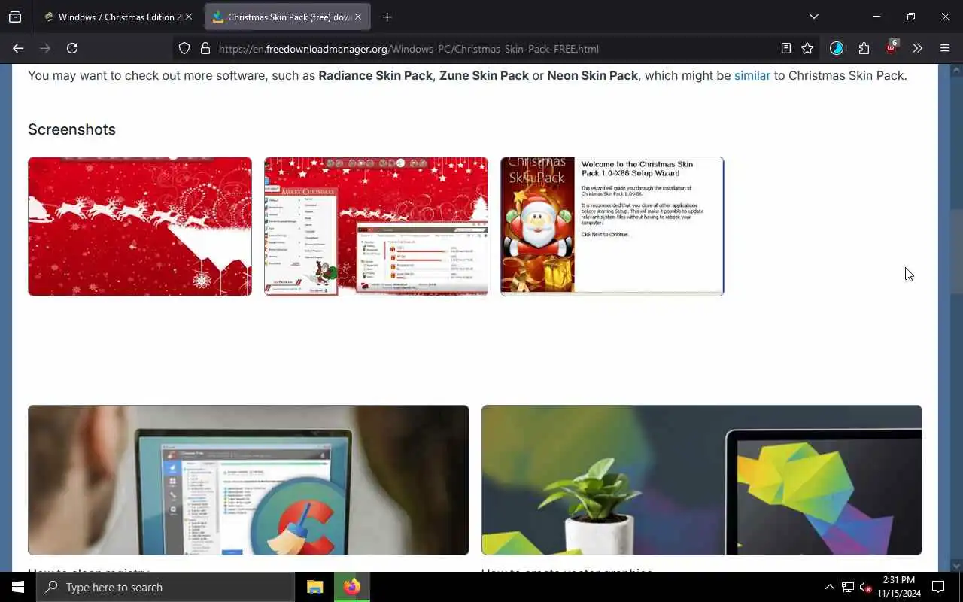Viewport: 963px width, 602px height.
Task: Open the CCleaner laptop article image
Action: coord(248,480)
